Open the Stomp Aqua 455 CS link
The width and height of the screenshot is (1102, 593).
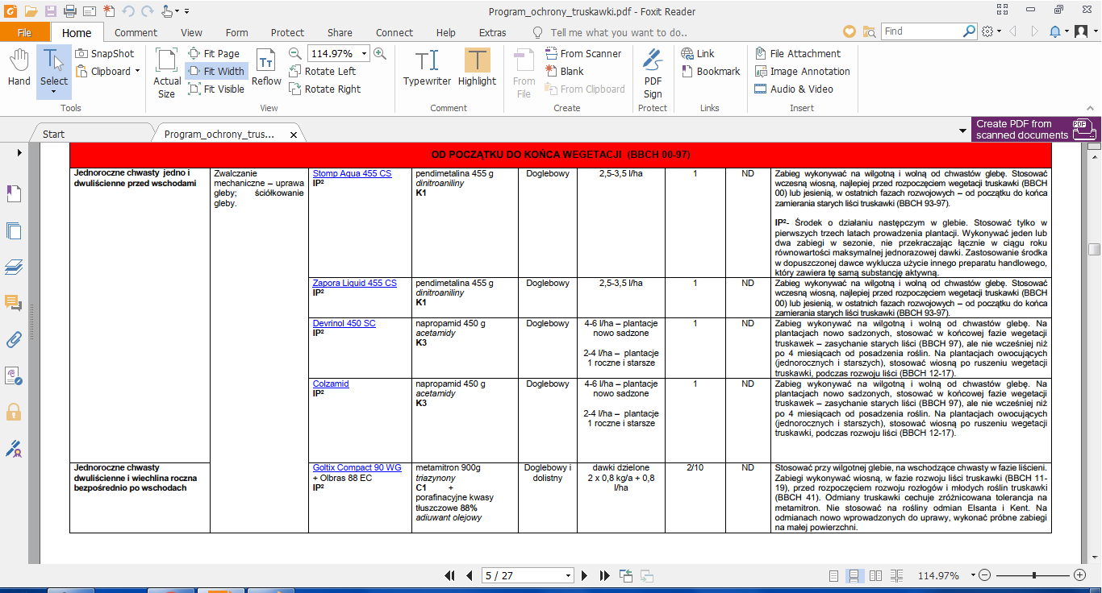[x=352, y=173]
